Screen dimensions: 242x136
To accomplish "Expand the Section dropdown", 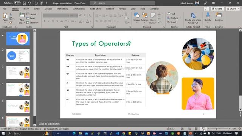I will tap(32, 23).
